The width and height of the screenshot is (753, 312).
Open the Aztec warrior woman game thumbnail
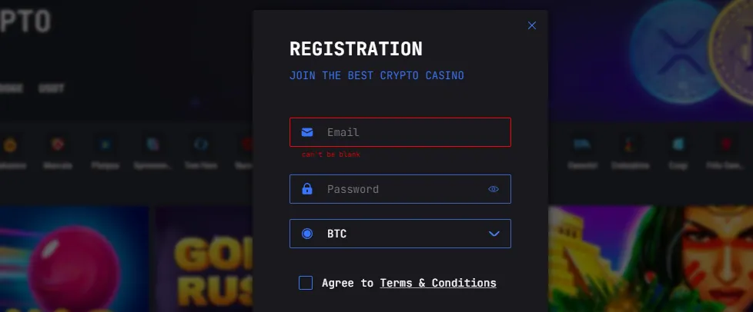pos(651,259)
